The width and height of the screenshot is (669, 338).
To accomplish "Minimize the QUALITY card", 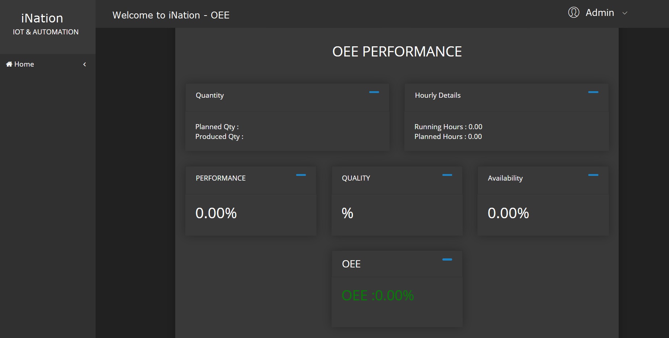I will pos(447,175).
